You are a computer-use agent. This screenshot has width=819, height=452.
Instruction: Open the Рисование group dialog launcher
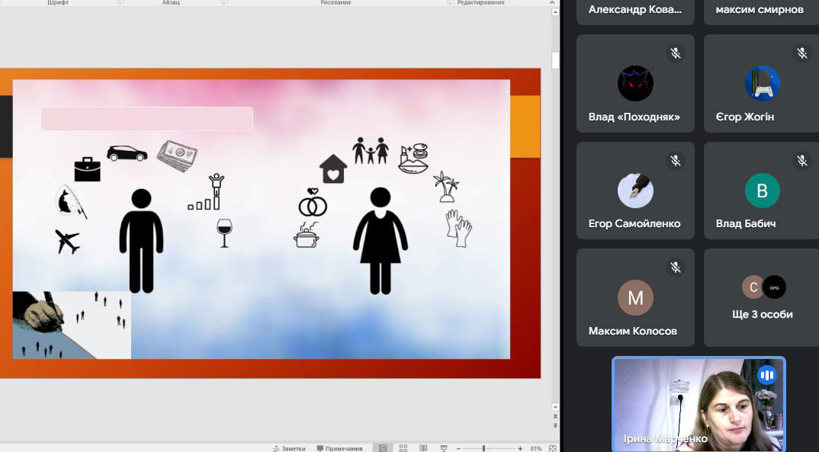pyautogui.click(x=449, y=2)
